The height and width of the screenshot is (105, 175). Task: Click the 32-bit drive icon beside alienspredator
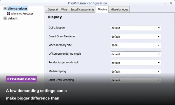click(5, 8)
